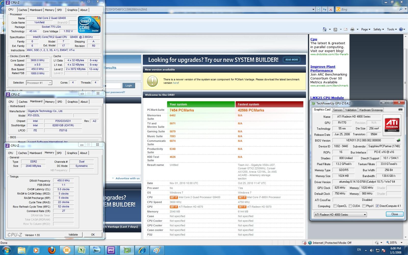Click the OK button in CPU-Z

tap(93, 235)
